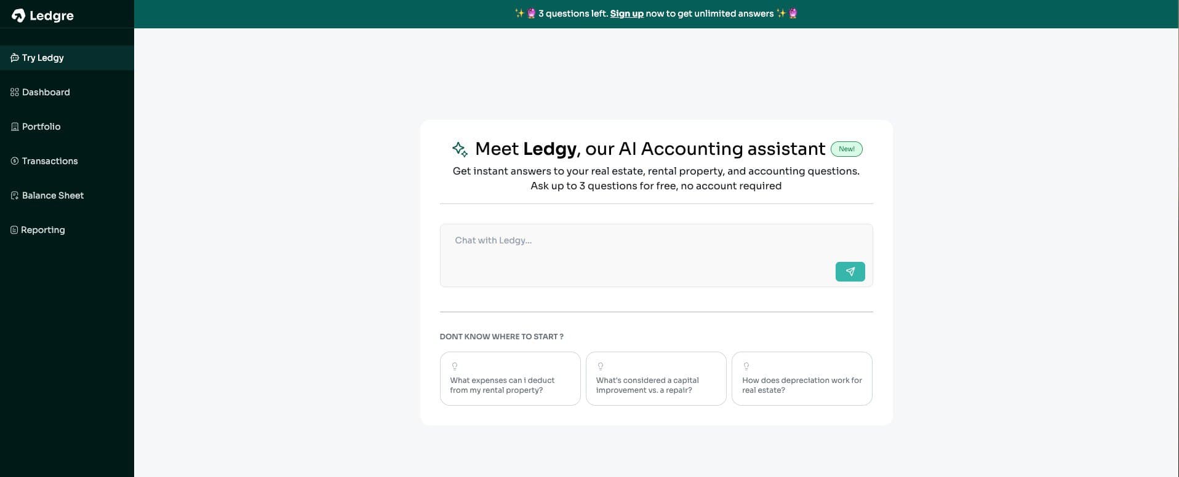This screenshot has height=477, width=1179.
Task: Click the Dashboard grid icon
Action: click(x=14, y=92)
